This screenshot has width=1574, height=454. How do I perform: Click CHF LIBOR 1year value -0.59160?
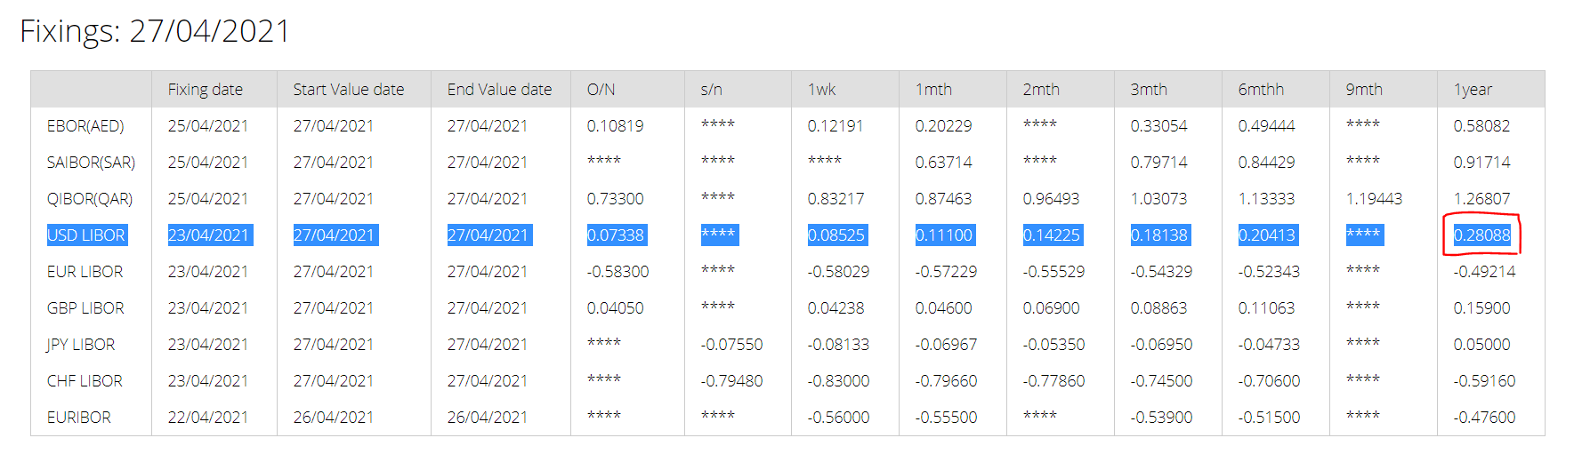[1484, 381]
